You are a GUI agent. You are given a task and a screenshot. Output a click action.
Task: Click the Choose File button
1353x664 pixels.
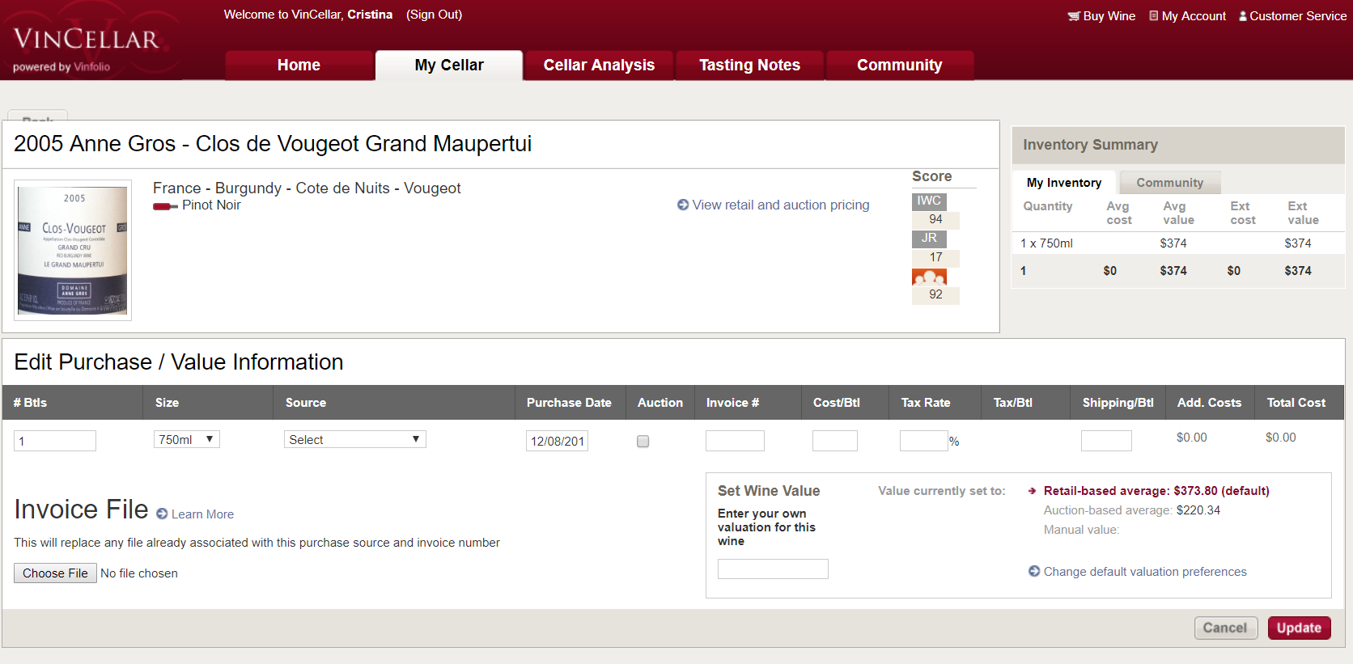(55, 573)
